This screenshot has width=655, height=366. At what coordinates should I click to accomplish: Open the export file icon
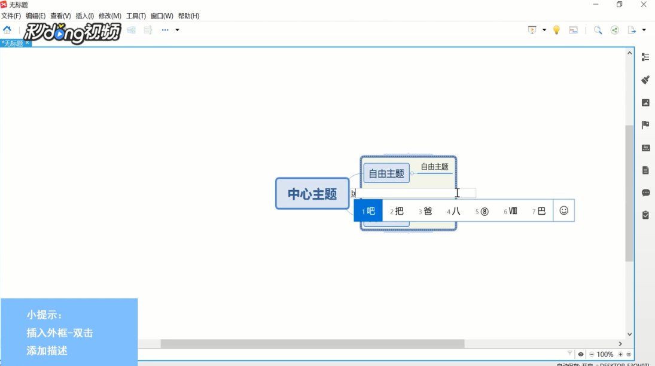(x=632, y=29)
